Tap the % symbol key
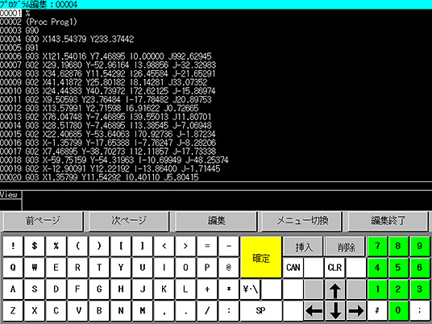This screenshot has height=324, width=432. [56, 246]
